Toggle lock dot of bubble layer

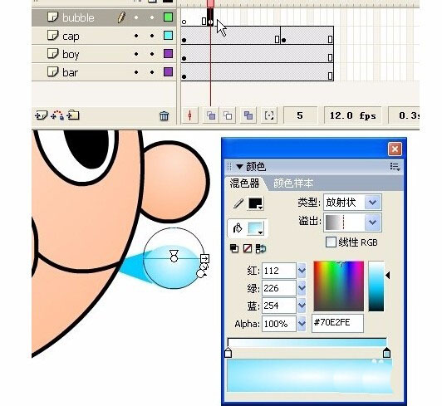pos(152,17)
